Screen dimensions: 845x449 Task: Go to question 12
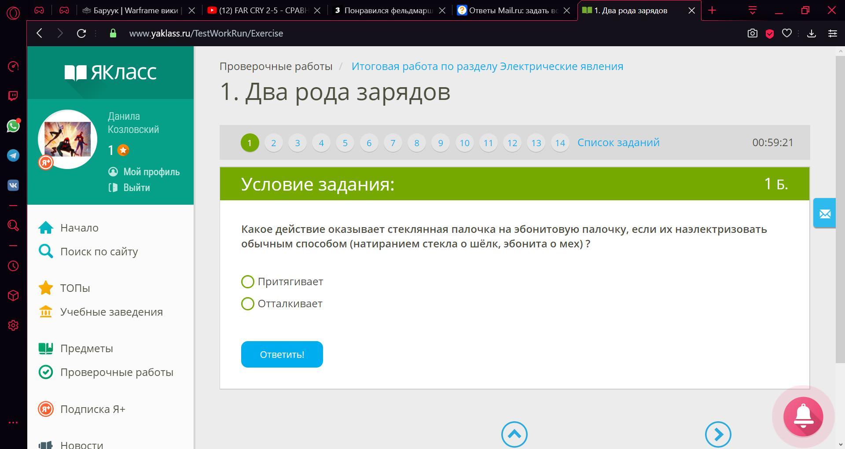pyautogui.click(x=512, y=143)
